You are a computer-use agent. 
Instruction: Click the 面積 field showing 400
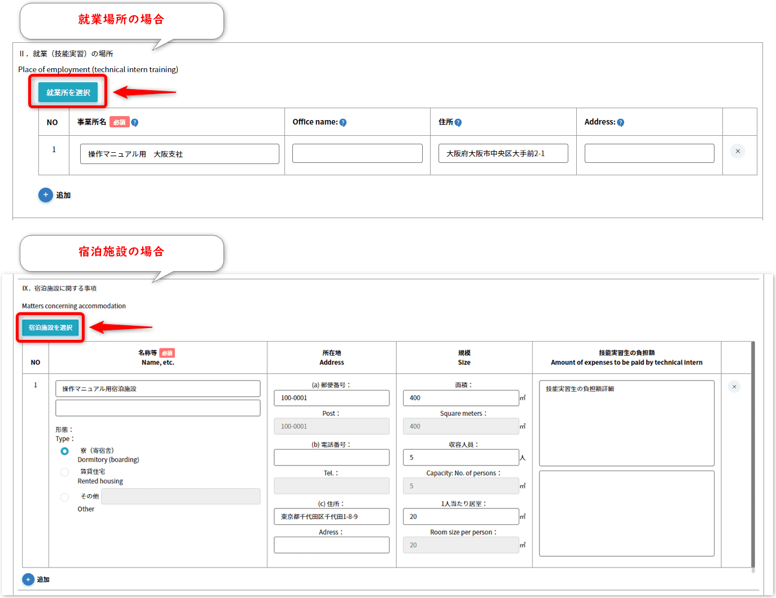pyautogui.click(x=461, y=398)
